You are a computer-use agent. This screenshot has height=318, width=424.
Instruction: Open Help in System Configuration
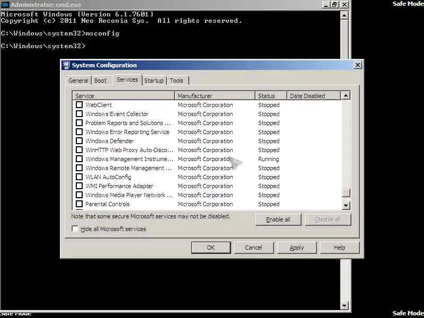pyautogui.click(x=340, y=248)
